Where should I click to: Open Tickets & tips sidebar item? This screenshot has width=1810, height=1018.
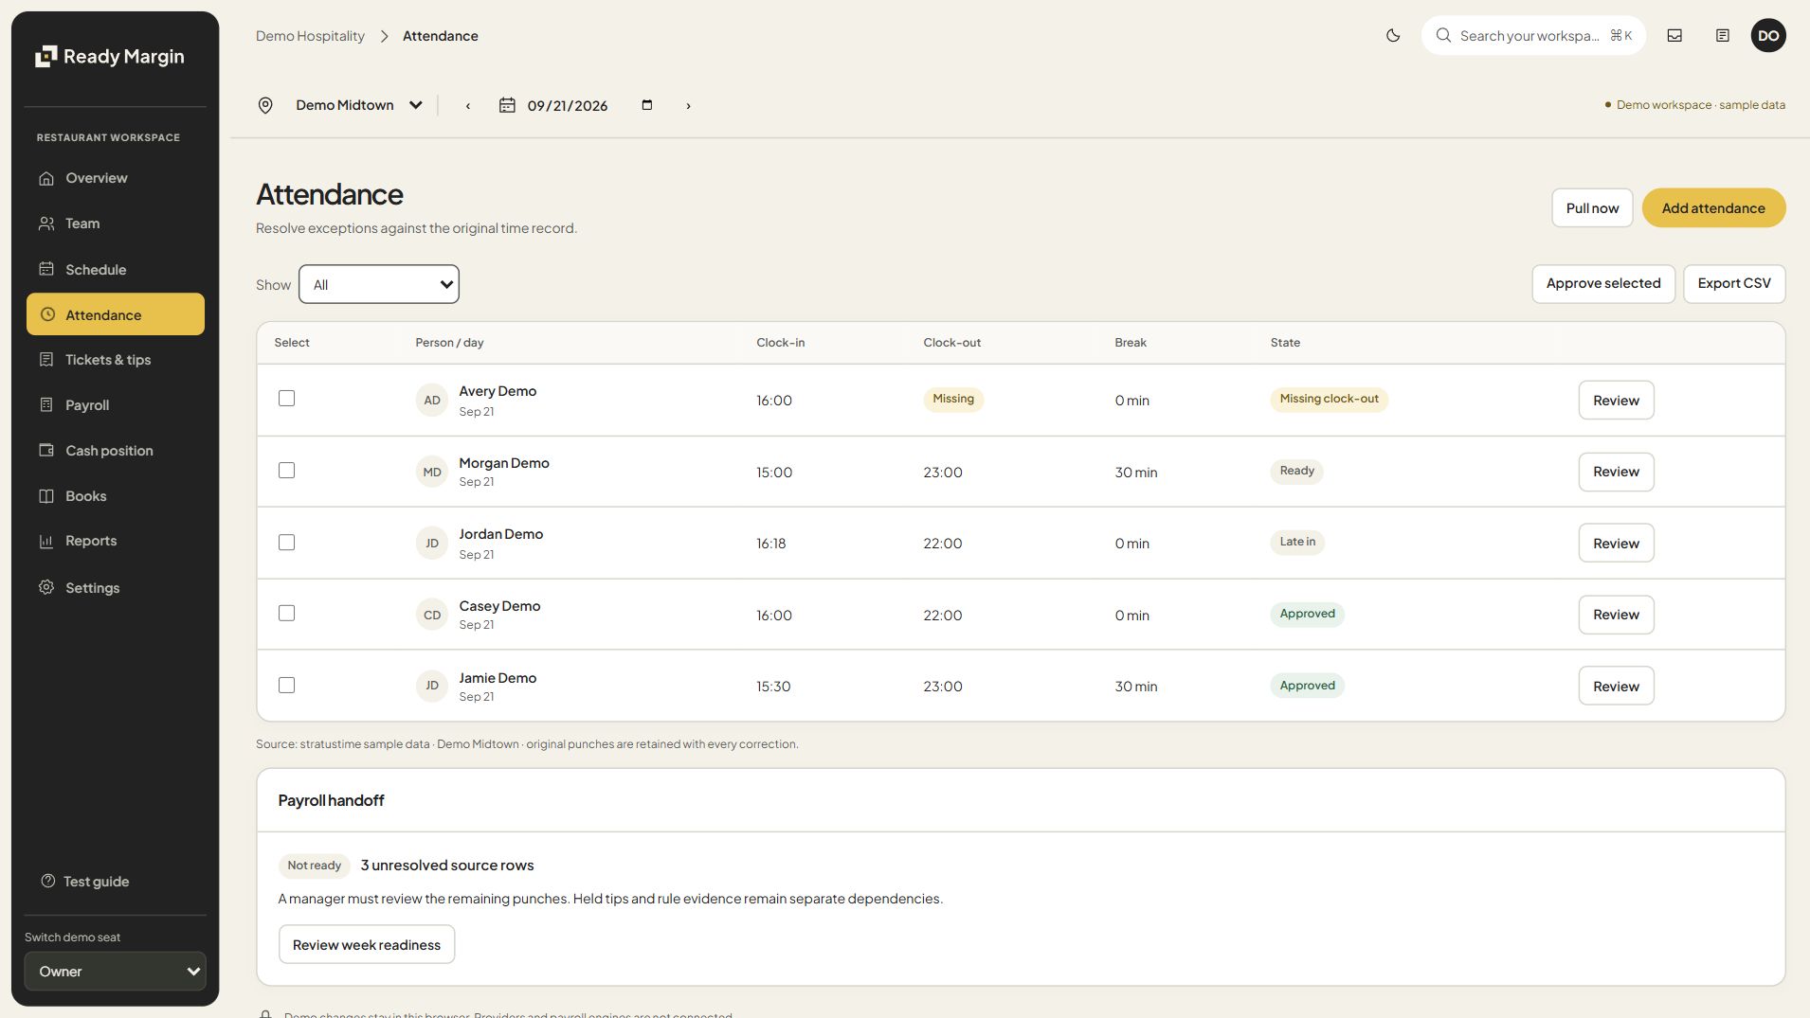point(115,360)
